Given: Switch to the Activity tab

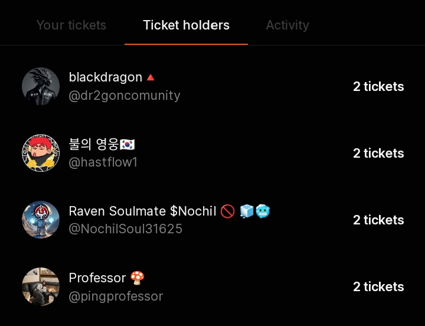Looking at the screenshot, I should click(287, 25).
